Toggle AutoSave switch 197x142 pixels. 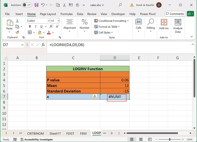point(27,5)
